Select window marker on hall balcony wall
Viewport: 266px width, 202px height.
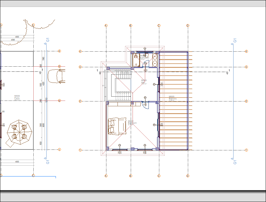pos(154,84)
